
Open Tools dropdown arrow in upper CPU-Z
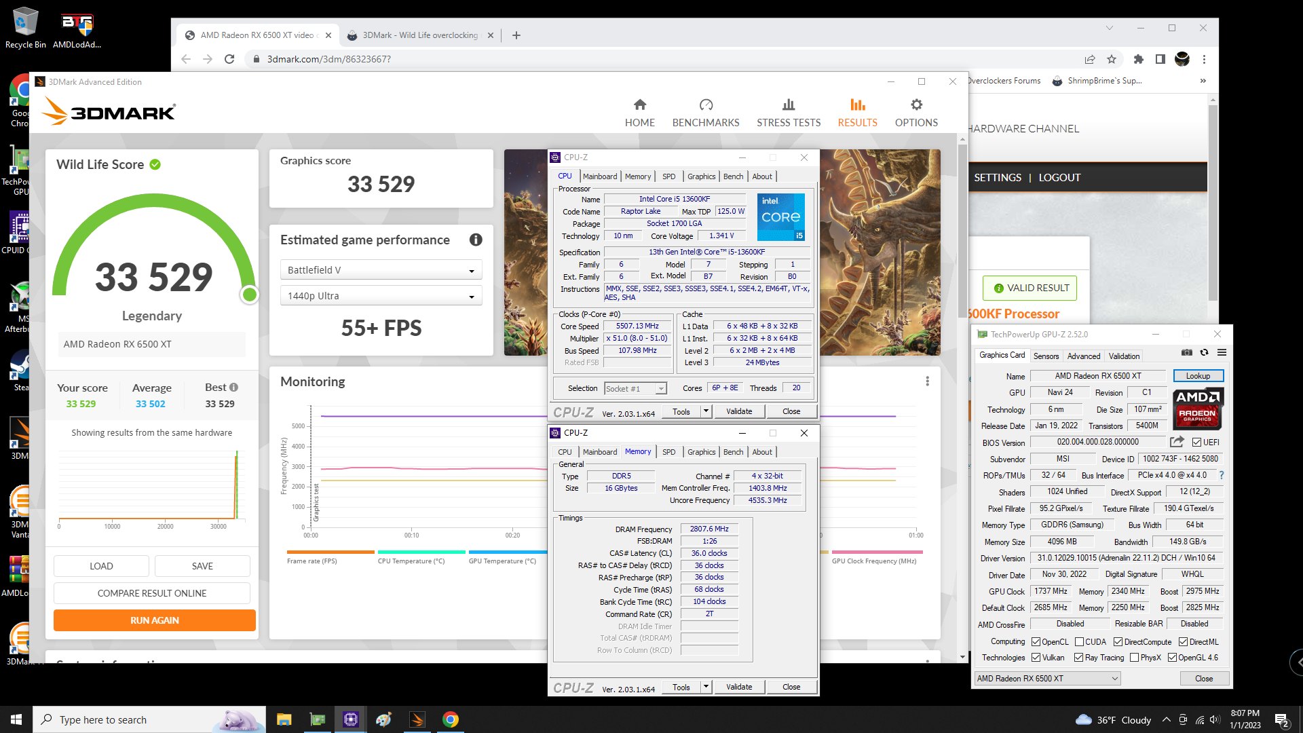click(x=706, y=411)
